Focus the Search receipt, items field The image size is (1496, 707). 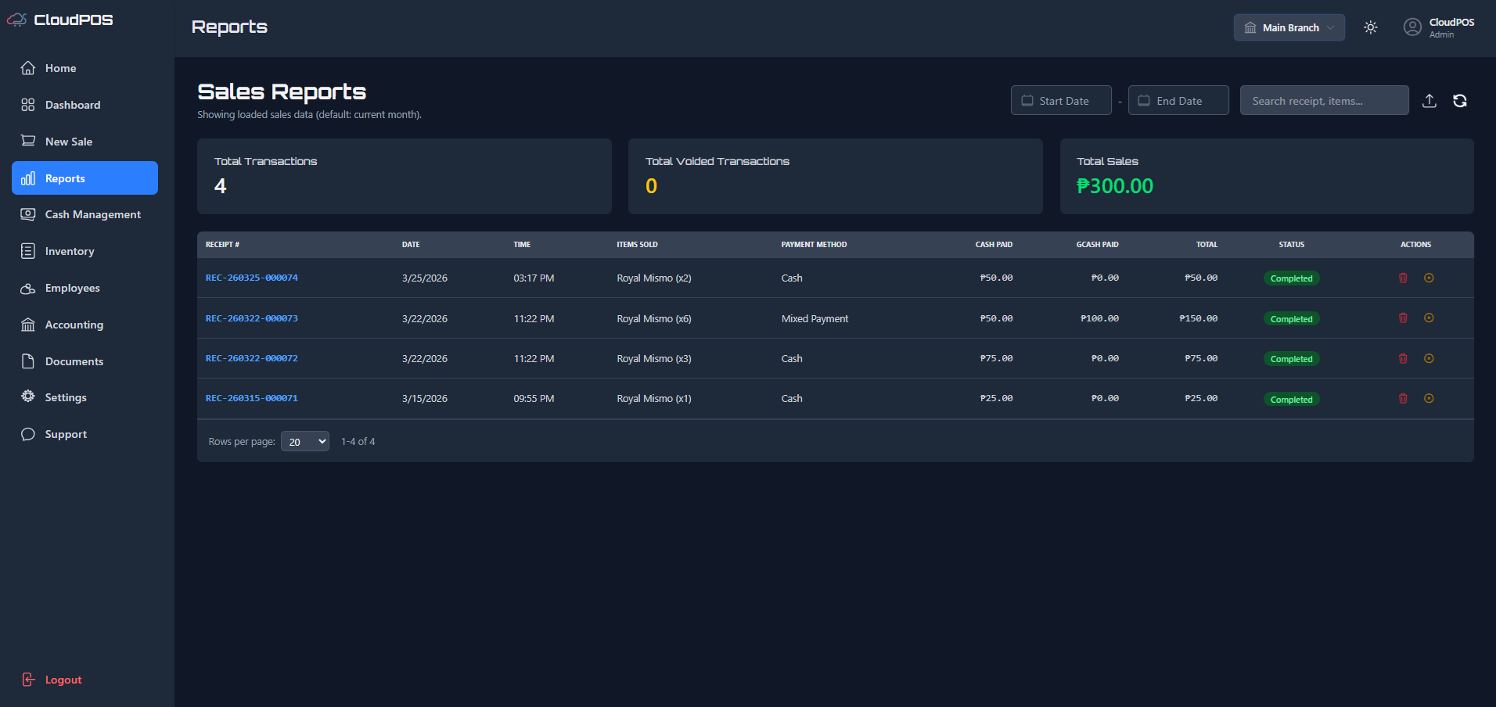click(1324, 100)
